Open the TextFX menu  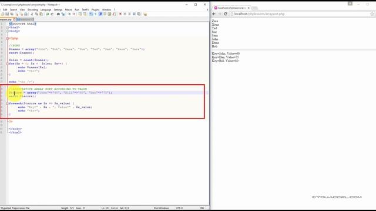click(x=85, y=9)
